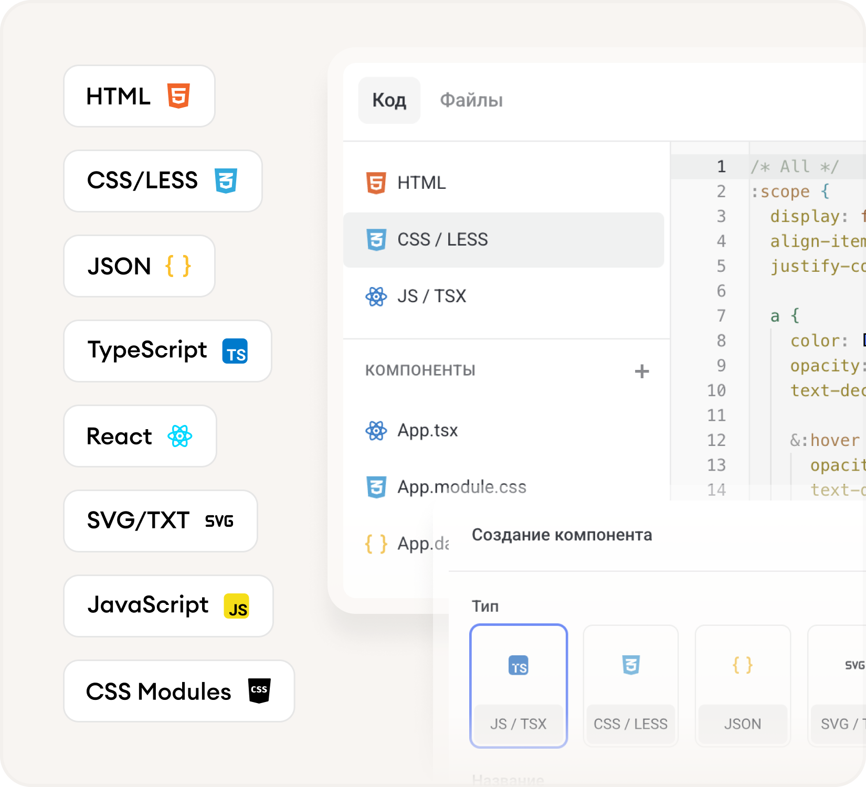Select the SVG/TXT technology badge

coord(161,521)
